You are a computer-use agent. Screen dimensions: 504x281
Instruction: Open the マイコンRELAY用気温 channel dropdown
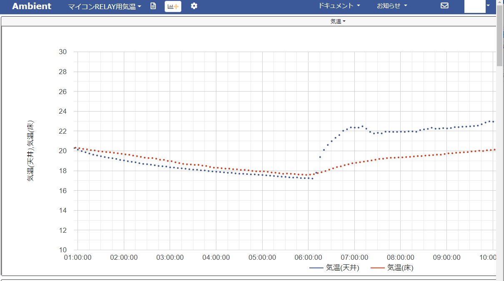click(x=105, y=7)
